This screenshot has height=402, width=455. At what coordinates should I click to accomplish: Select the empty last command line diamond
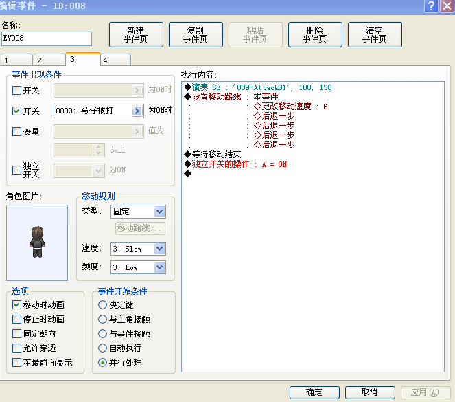tap(188, 174)
